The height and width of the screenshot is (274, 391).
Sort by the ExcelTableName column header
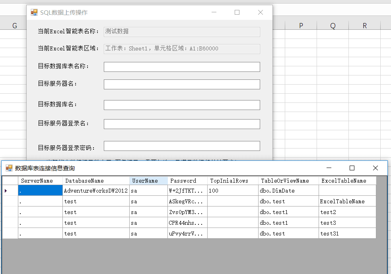(347, 181)
